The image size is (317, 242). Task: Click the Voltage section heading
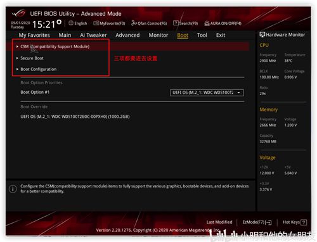pyautogui.click(x=268, y=158)
